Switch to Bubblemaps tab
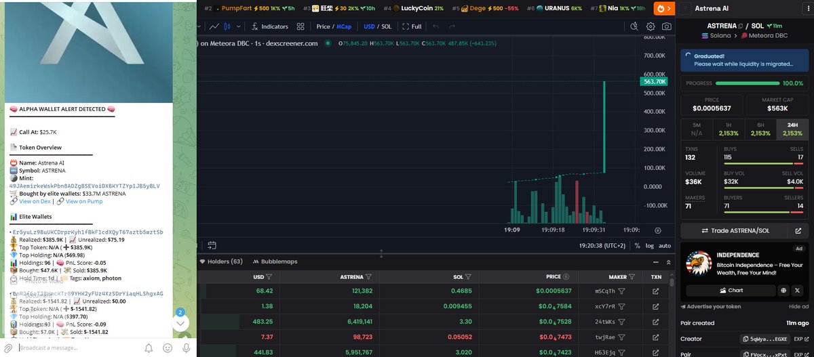 pos(275,261)
